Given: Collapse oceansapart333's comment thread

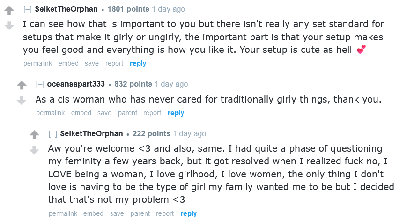Looking at the screenshot, I should coord(40,84).
